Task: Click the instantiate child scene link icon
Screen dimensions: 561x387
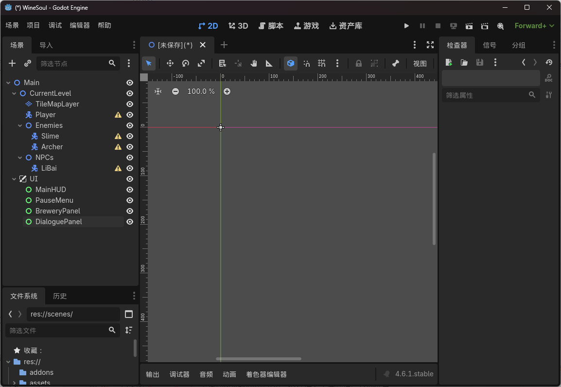Action: click(x=28, y=63)
